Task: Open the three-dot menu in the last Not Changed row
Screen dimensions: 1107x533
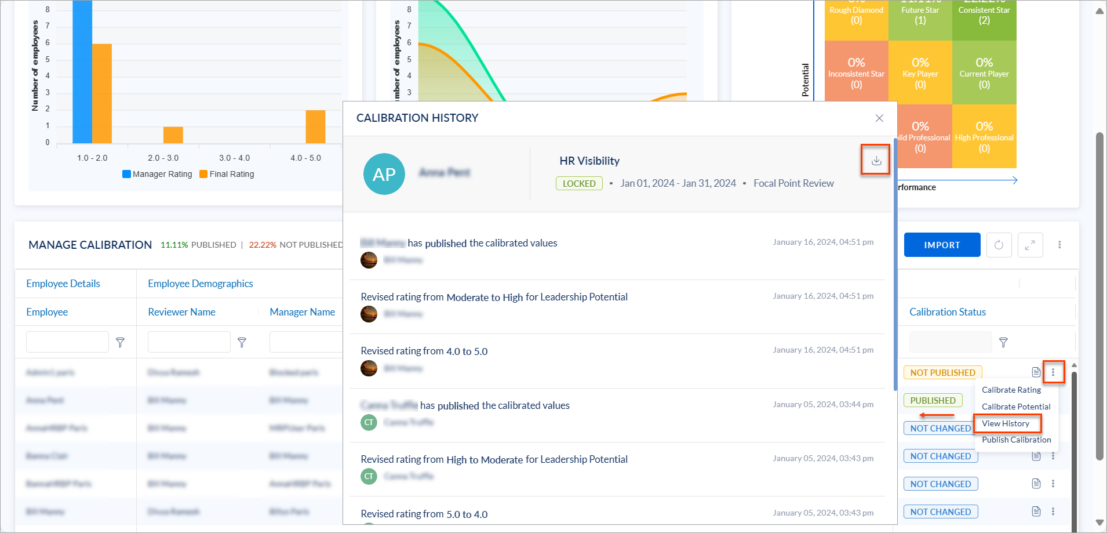Action: pyautogui.click(x=1053, y=512)
